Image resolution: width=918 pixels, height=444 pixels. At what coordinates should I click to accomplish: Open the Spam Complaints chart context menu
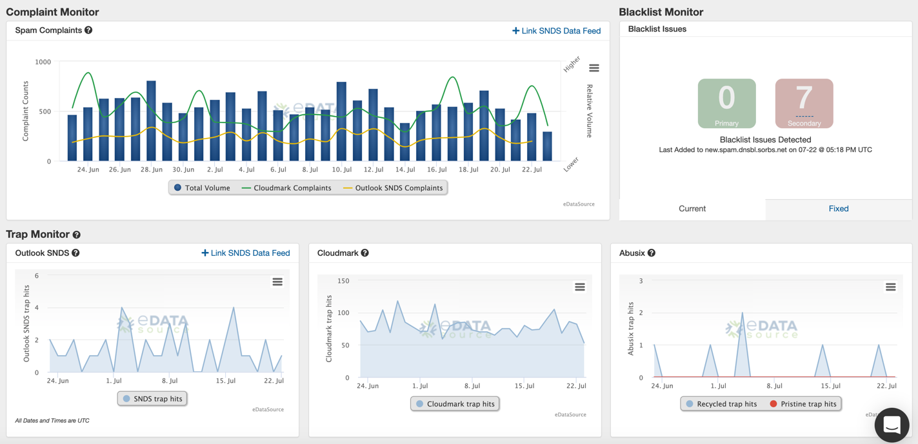click(x=594, y=68)
